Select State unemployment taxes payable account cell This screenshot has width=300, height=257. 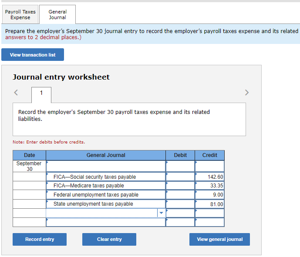[106, 204]
